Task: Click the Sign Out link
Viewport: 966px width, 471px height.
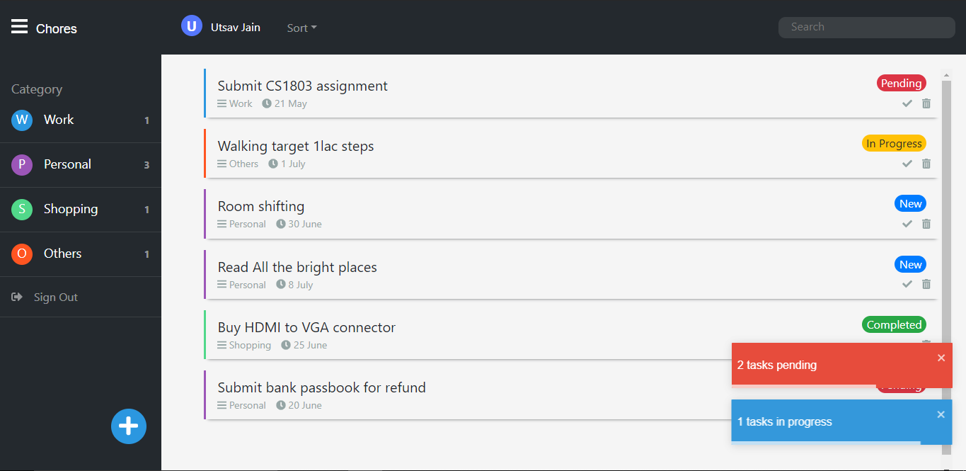Action: (55, 297)
